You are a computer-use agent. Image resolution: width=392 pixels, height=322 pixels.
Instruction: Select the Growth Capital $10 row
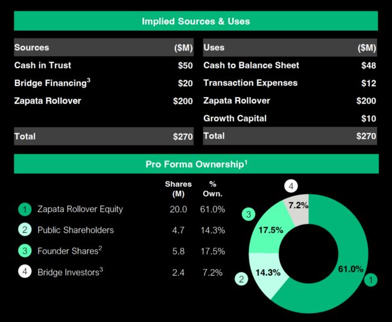(x=290, y=118)
